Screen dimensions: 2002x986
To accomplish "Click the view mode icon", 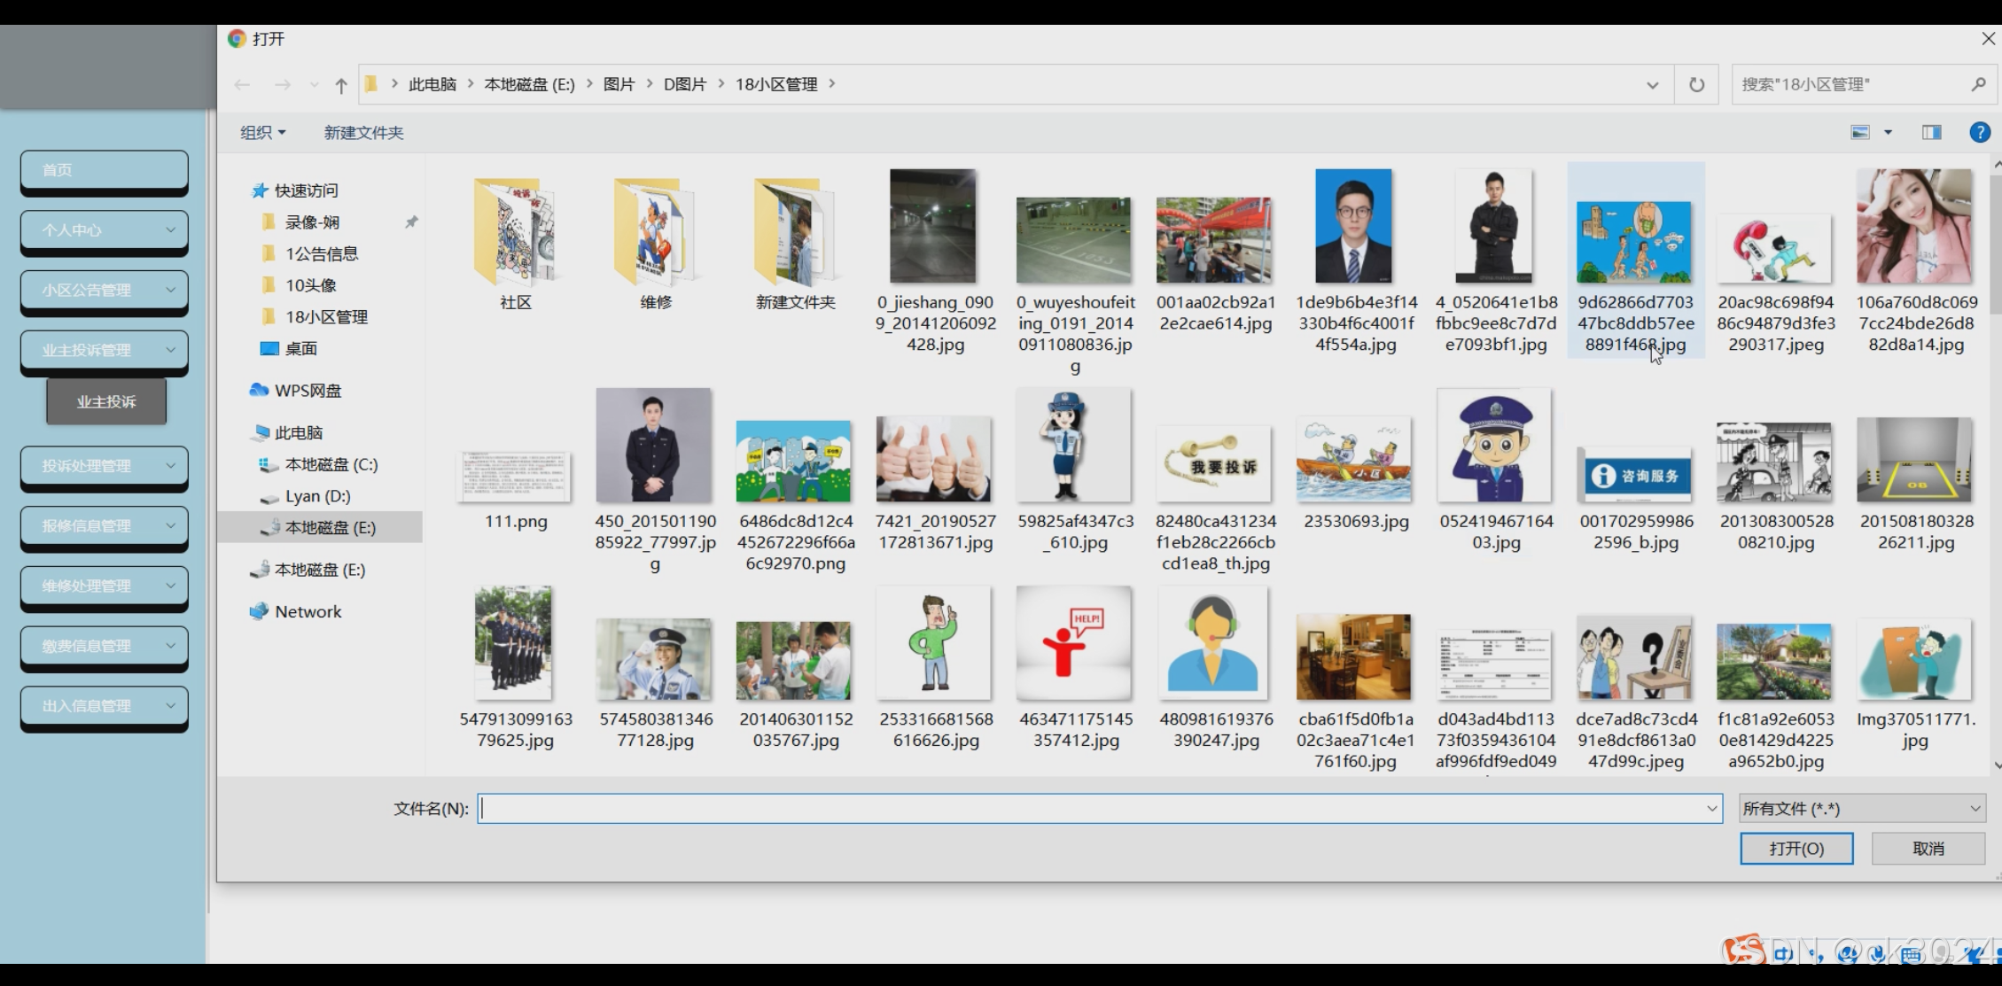I will pos(1860,132).
